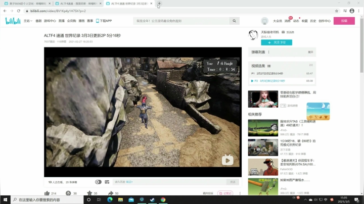The height and width of the screenshot is (204, 364).
Task: Open the 弹幕列表 three-dot options
Action: click(x=269, y=52)
